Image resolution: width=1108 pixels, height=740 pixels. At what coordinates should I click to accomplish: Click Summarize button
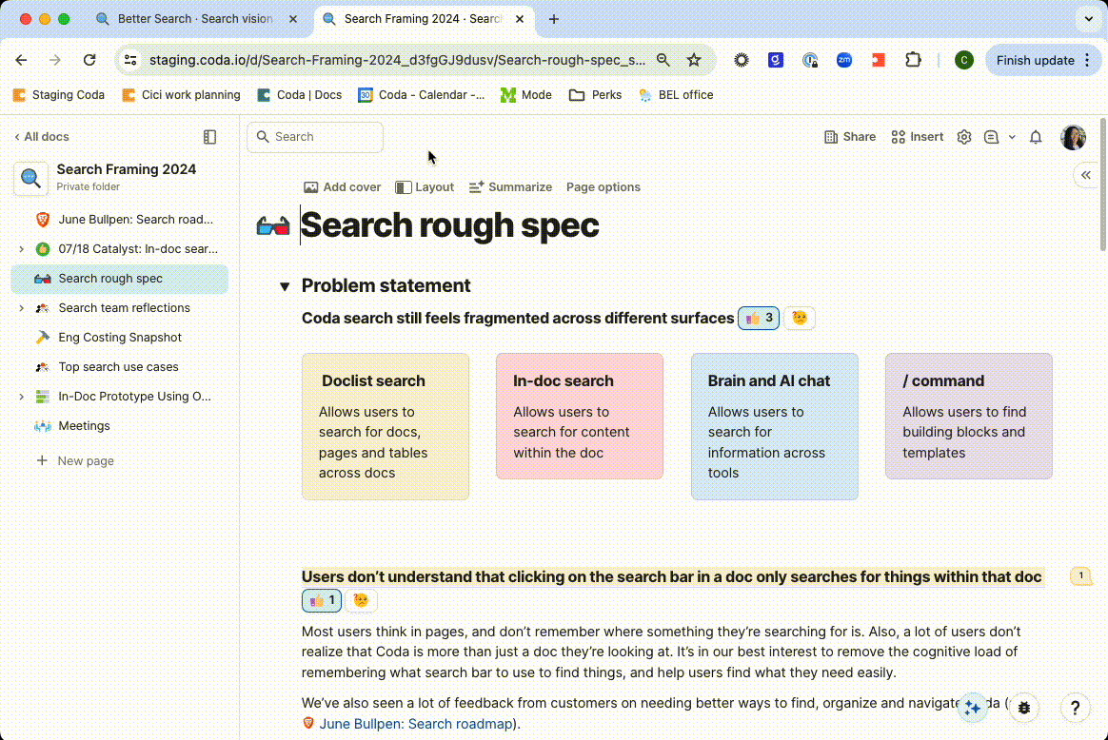coord(510,187)
